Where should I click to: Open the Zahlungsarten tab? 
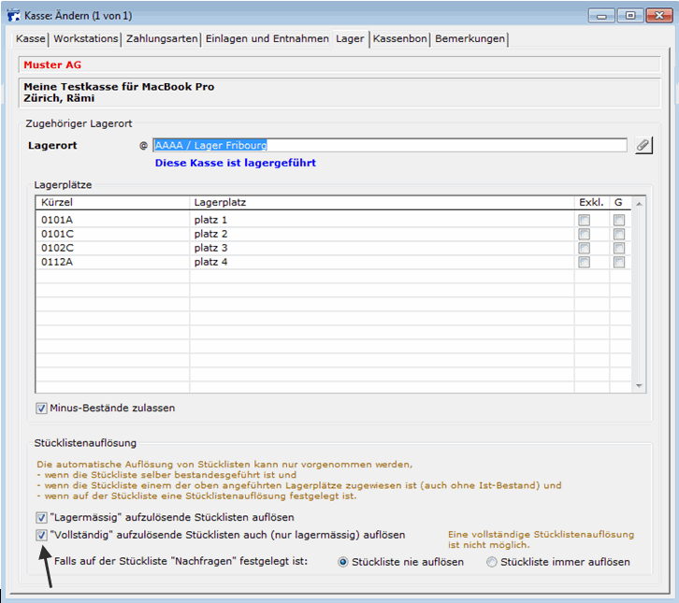pyautogui.click(x=162, y=38)
